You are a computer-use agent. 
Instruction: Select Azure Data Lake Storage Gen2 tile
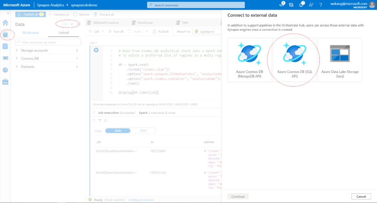pos(340,60)
